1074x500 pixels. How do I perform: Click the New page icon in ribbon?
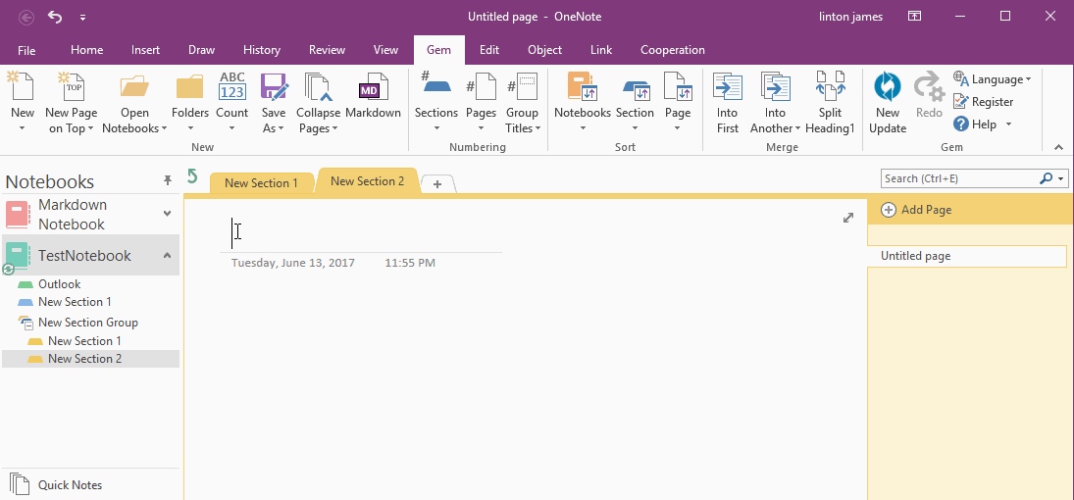pyautogui.click(x=21, y=87)
